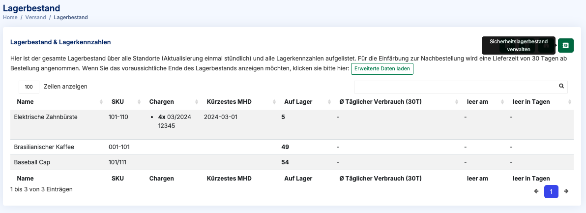
Task: Open Versand breadcrumb link
Action: (x=35, y=17)
